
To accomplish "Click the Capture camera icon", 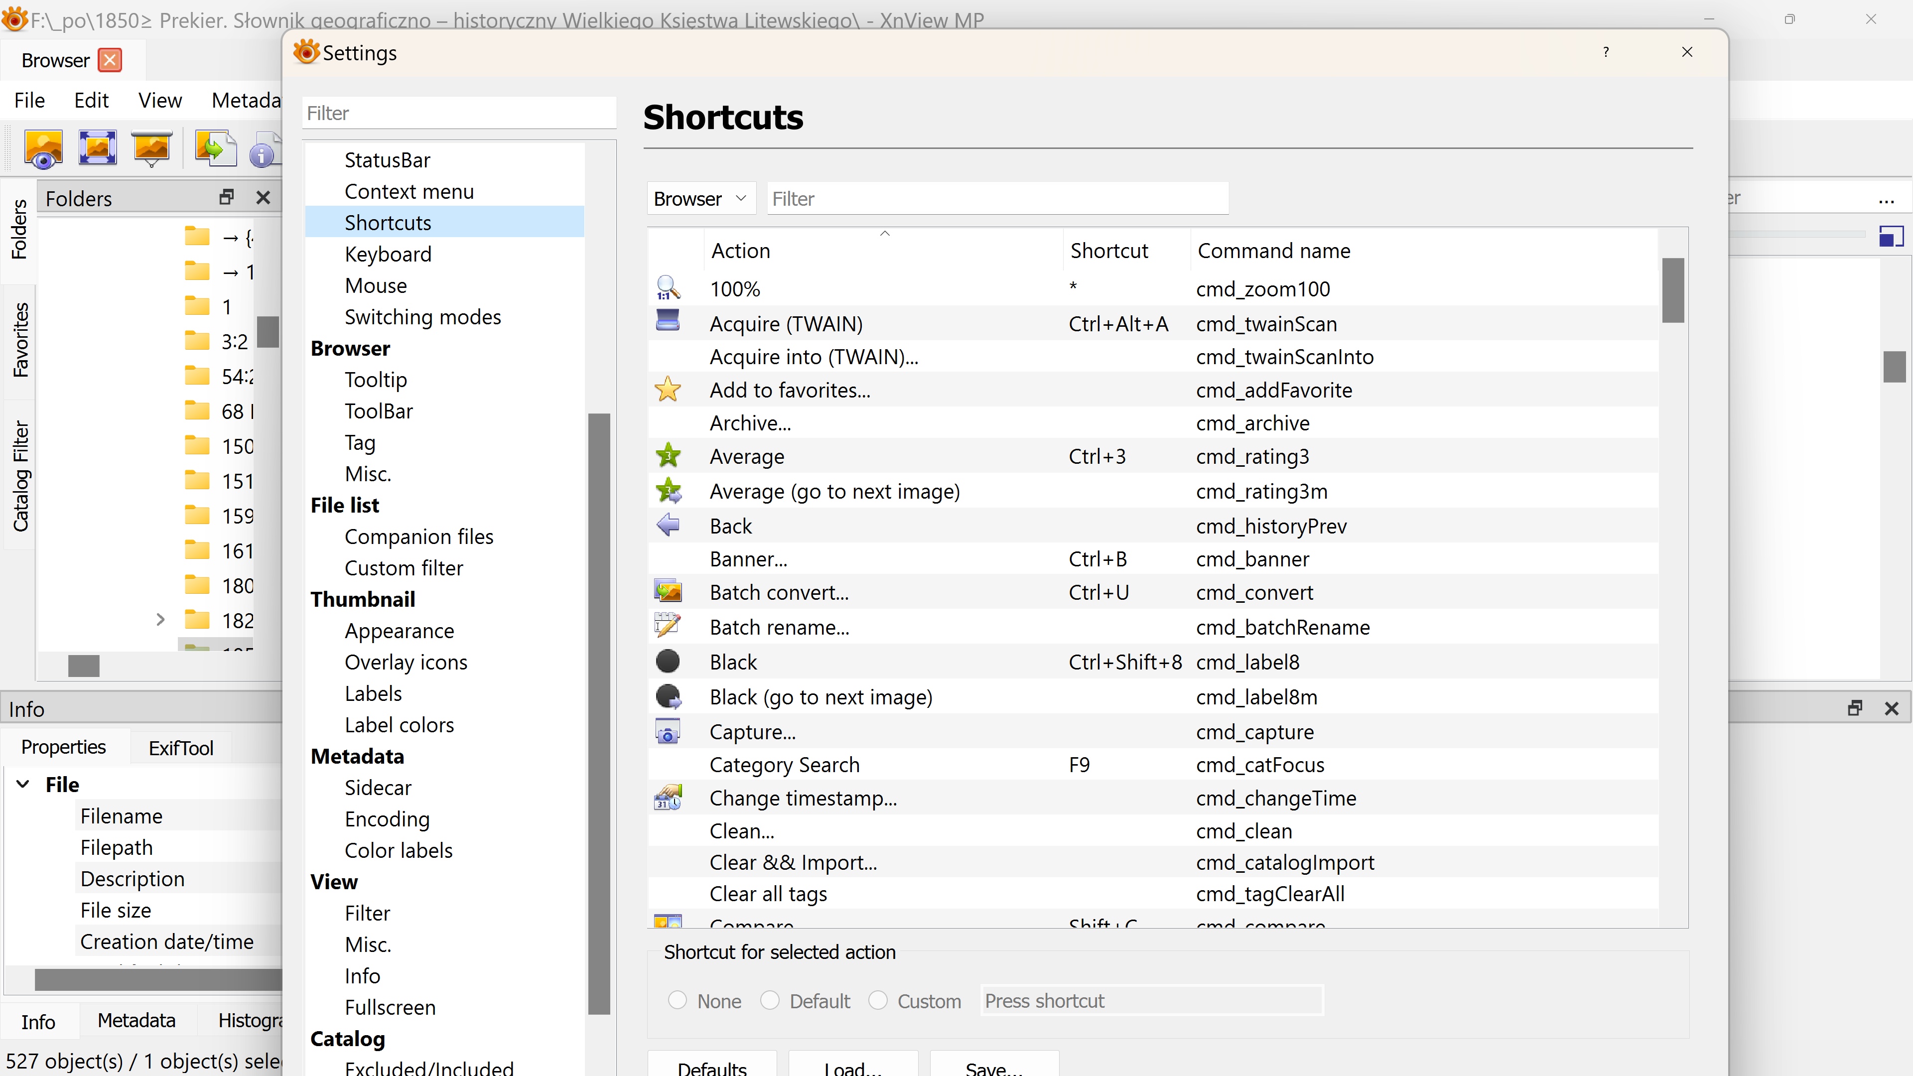I will coord(668,731).
